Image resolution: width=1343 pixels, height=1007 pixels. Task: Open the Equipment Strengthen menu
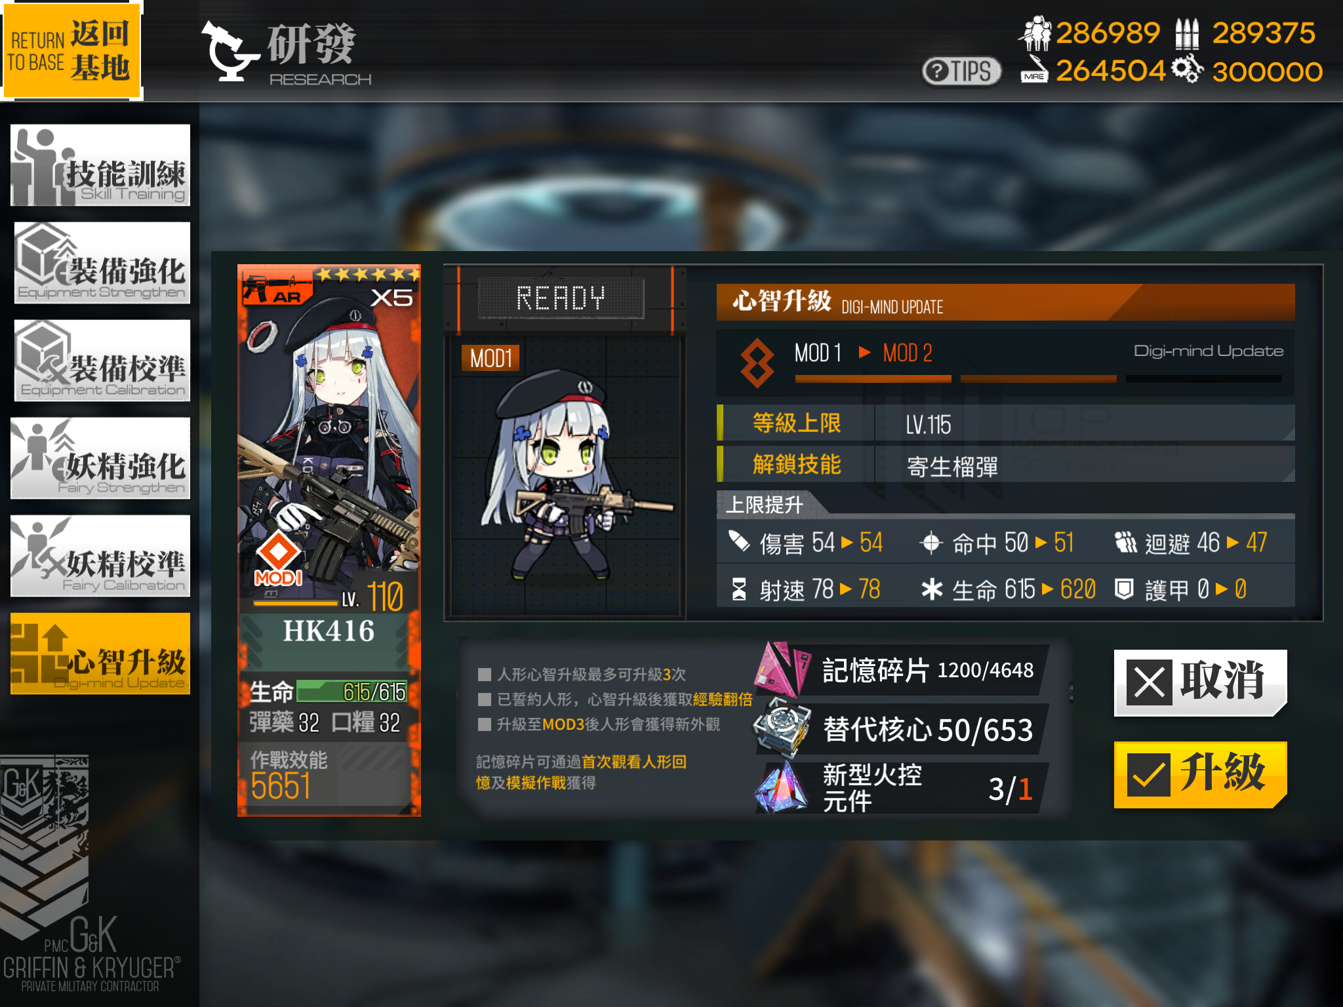(x=102, y=262)
